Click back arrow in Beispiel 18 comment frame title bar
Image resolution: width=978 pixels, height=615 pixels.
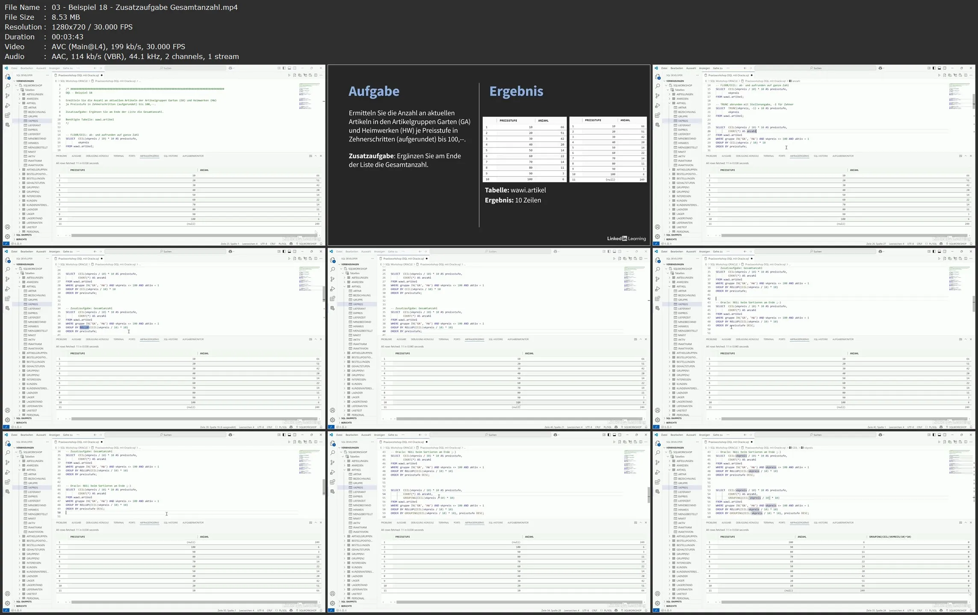point(95,68)
